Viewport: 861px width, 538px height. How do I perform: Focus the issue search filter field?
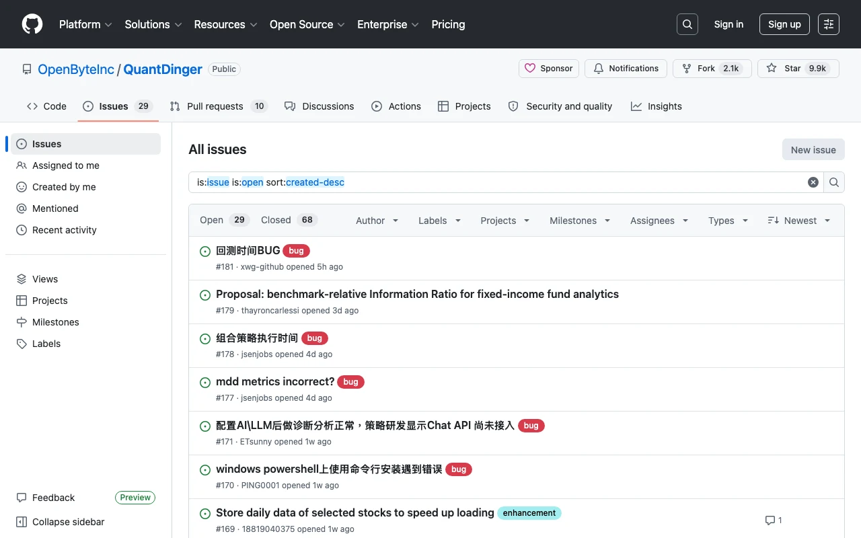498,182
